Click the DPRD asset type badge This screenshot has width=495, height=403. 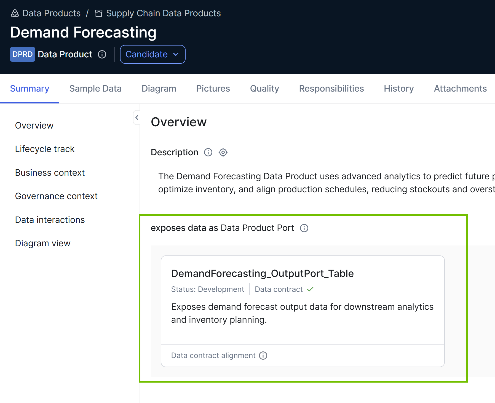[23, 54]
